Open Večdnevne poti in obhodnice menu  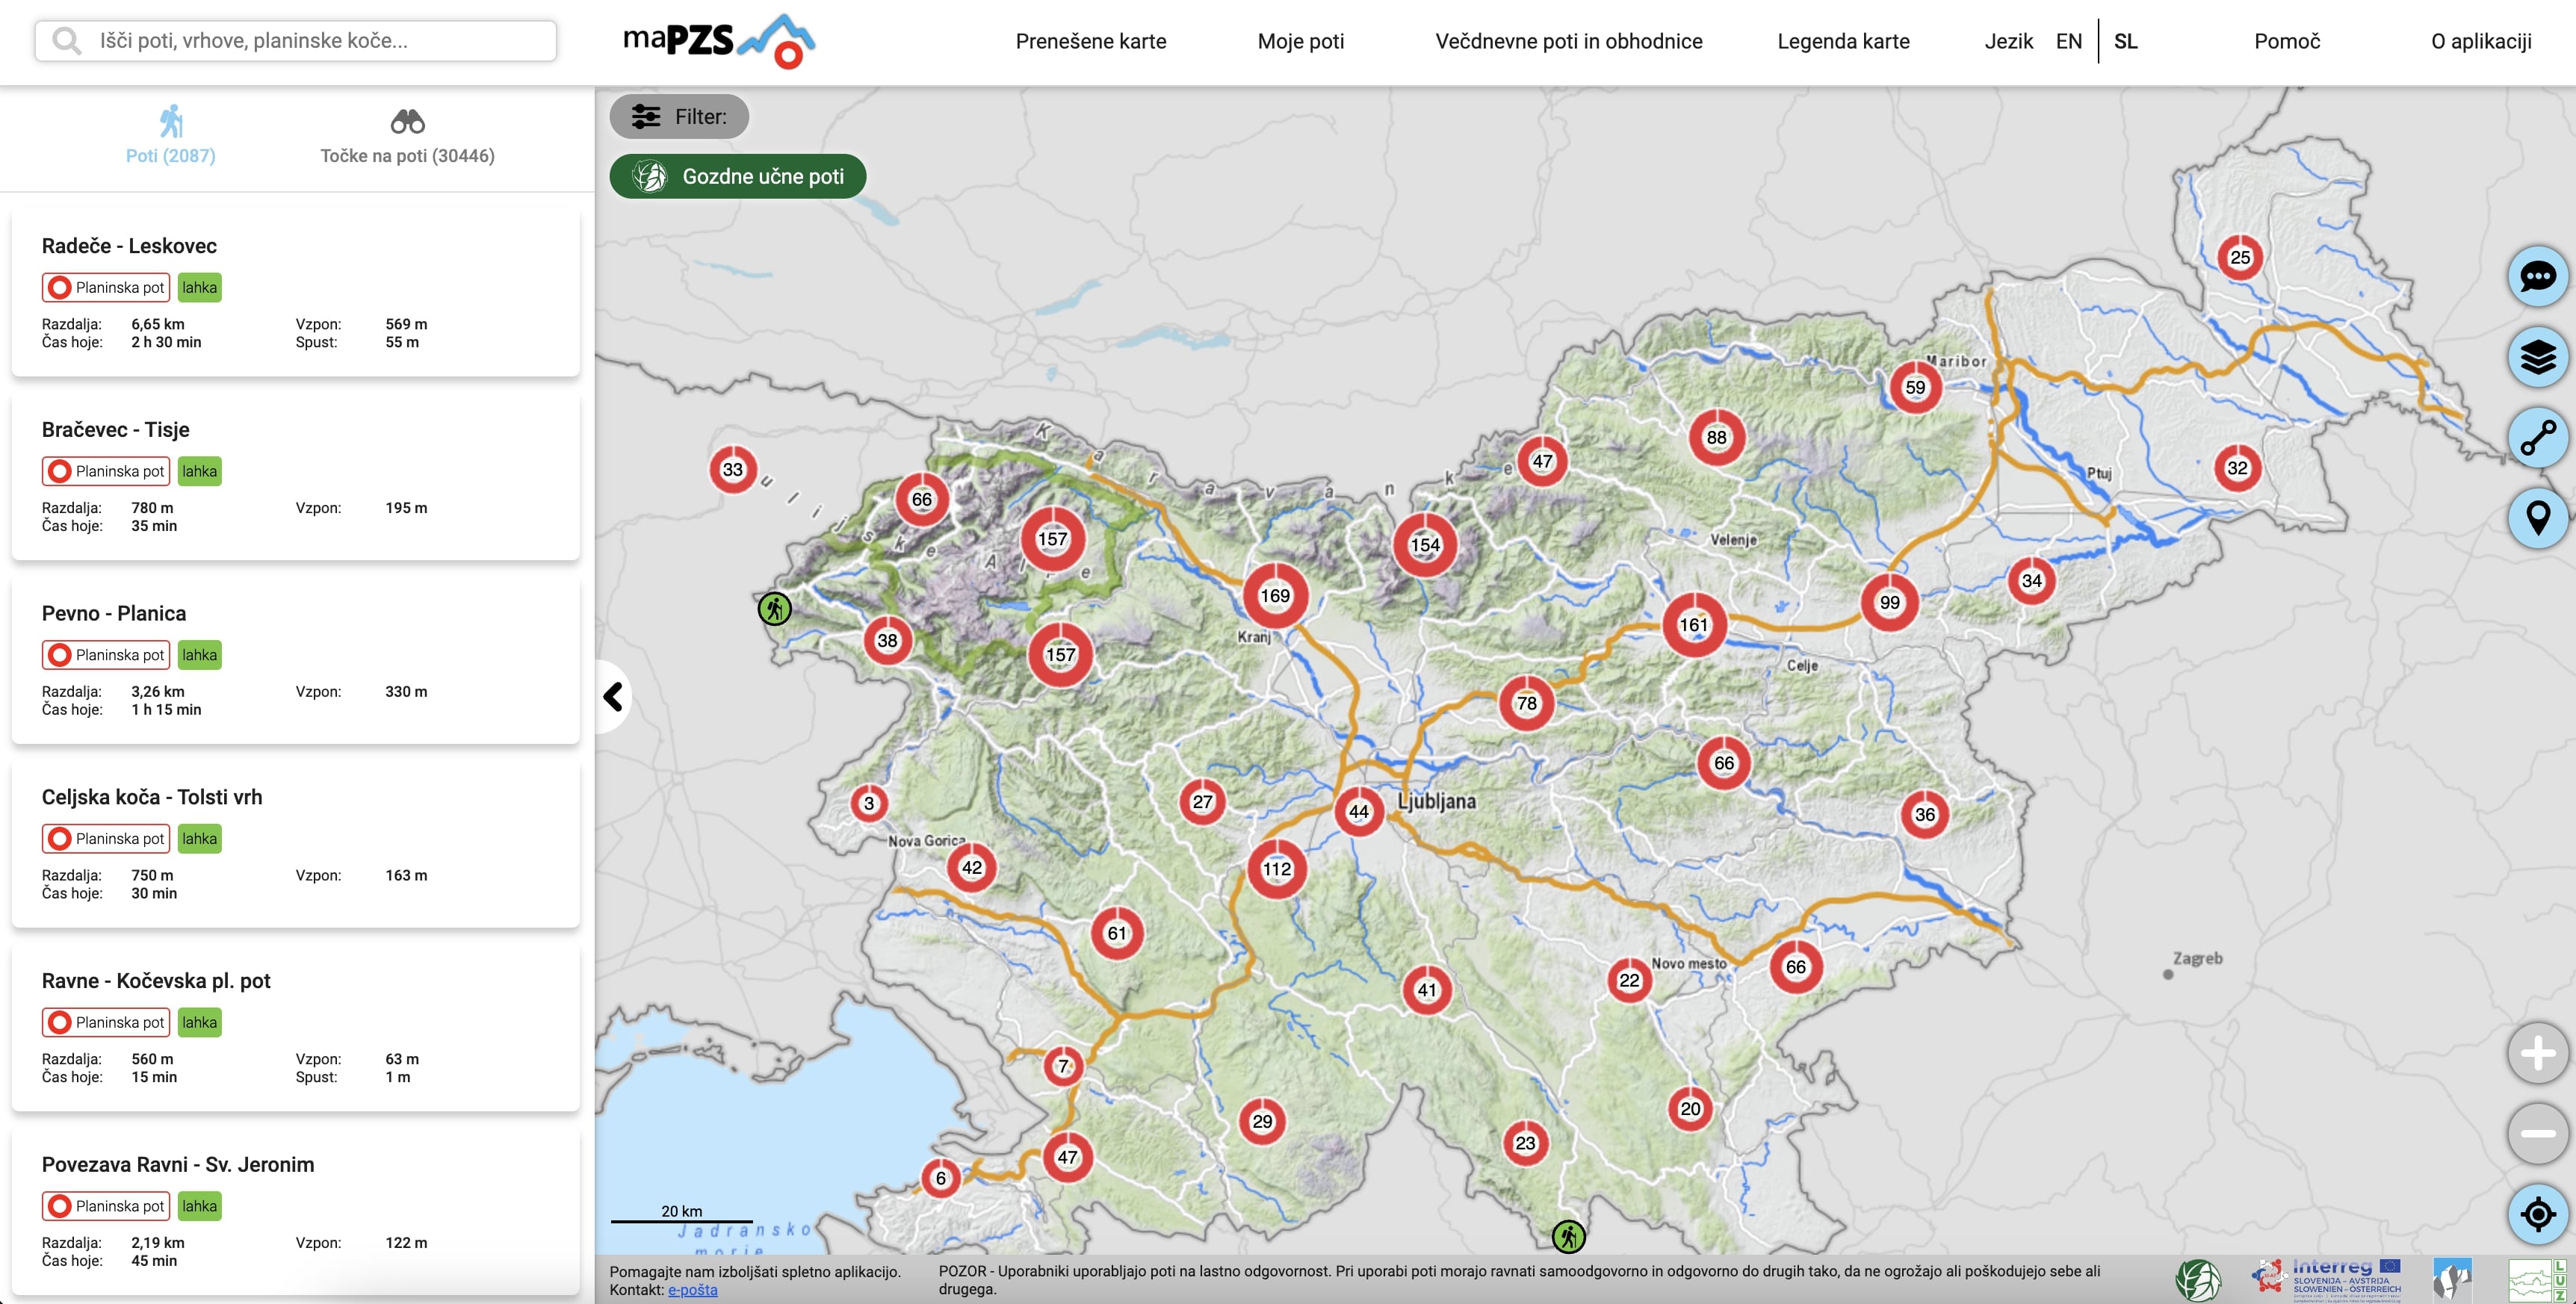tap(1569, 41)
